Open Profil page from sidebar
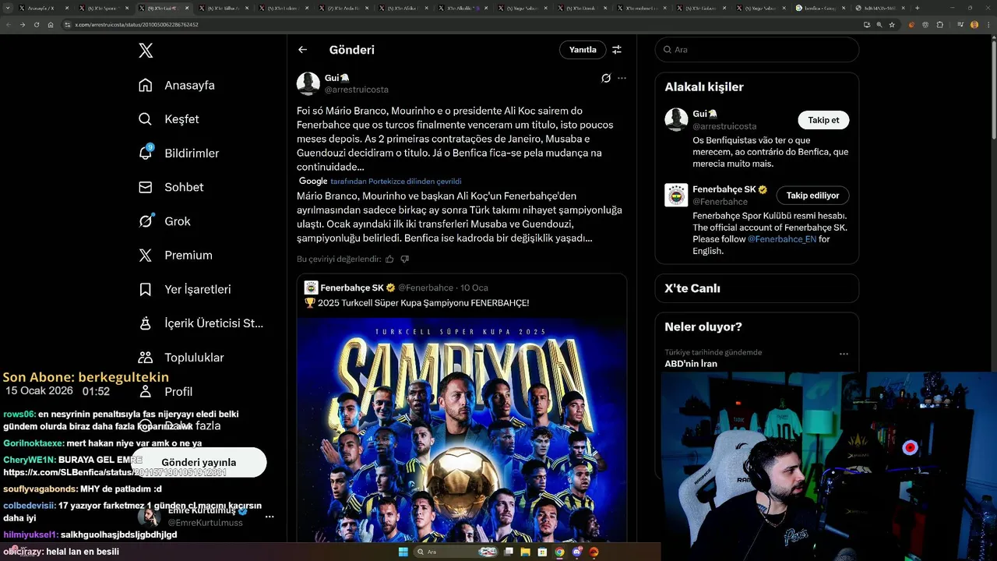 click(165, 391)
